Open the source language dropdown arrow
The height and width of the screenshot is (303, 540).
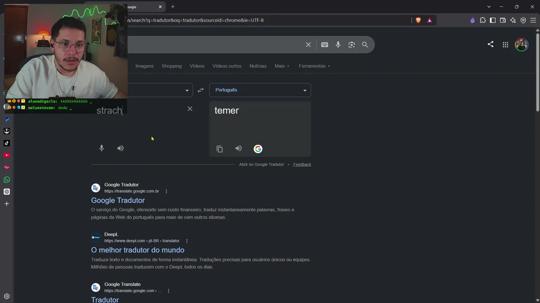click(187, 90)
